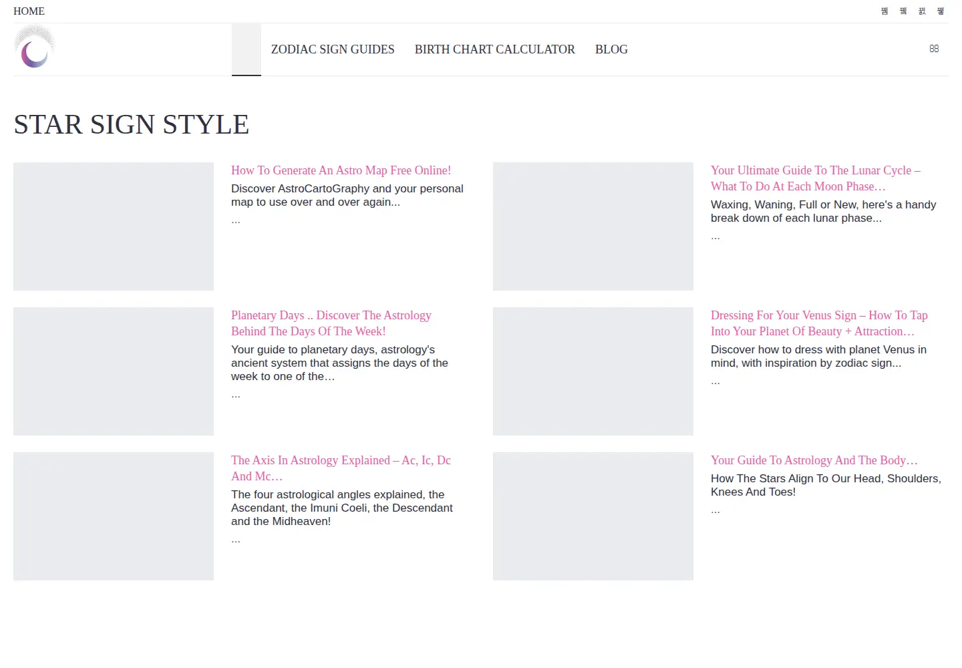Open 'How To Generate An Astro Map' article
962x668 pixels.
click(341, 170)
